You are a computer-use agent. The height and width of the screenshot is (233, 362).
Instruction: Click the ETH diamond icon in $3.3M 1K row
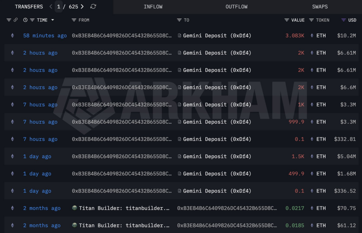312,105
